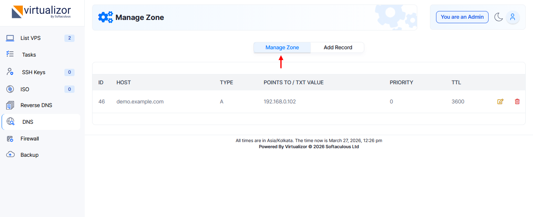533x217 pixels.
Task: Click the ISO disc icon
Action: (10, 89)
